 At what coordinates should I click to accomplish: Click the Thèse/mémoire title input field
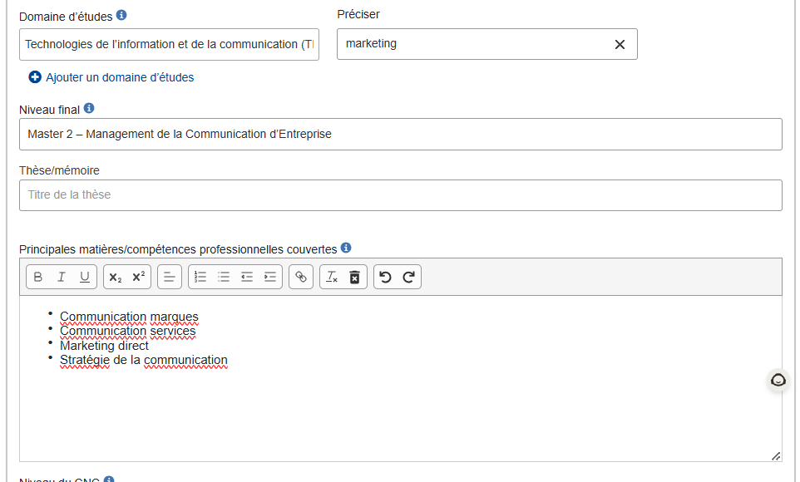[x=400, y=195]
